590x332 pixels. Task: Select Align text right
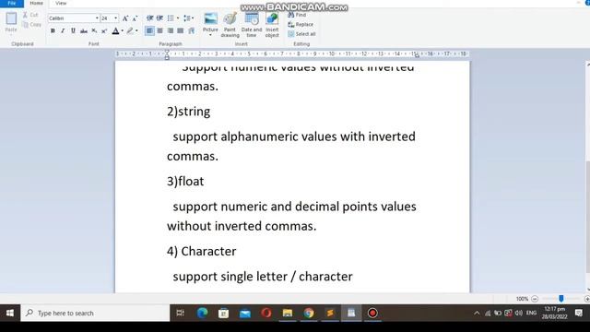click(171, 30)
